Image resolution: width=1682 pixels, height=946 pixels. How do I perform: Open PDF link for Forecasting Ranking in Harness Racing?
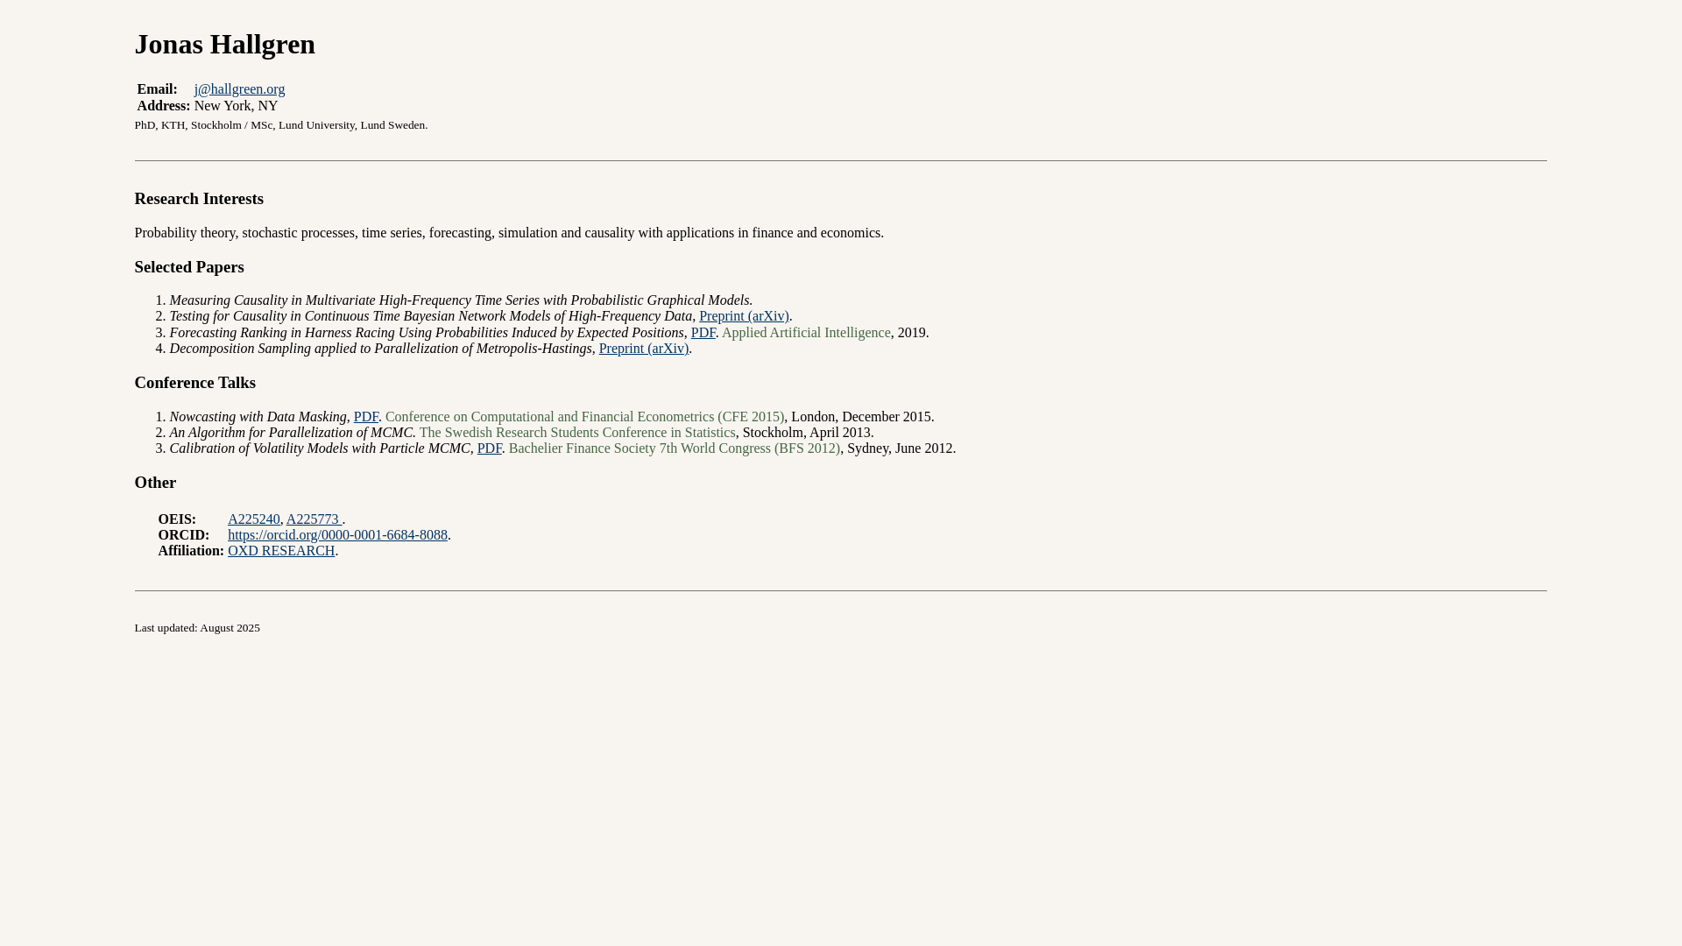click(703, 333)
